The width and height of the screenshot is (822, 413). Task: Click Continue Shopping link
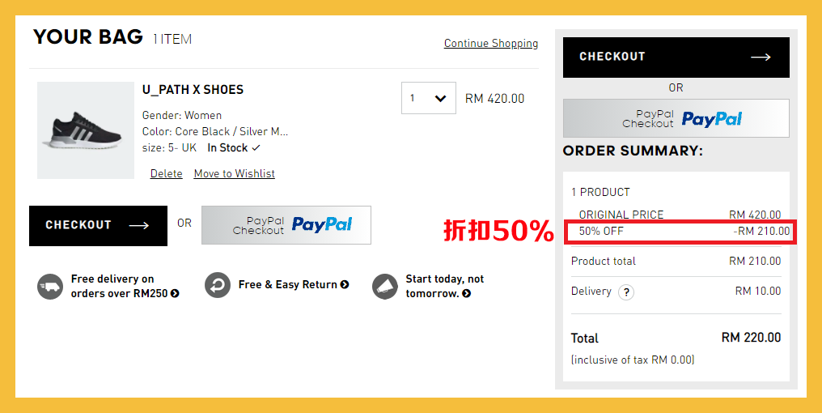coord(490,44)
